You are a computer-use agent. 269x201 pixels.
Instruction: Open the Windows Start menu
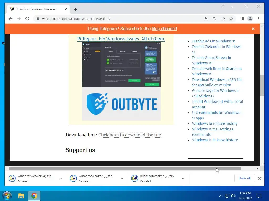[x=7, y=196]
